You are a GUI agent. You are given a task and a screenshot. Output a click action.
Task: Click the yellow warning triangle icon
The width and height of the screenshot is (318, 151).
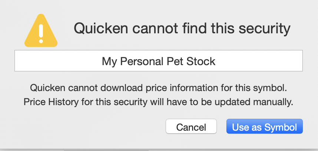tap(41, 30)
